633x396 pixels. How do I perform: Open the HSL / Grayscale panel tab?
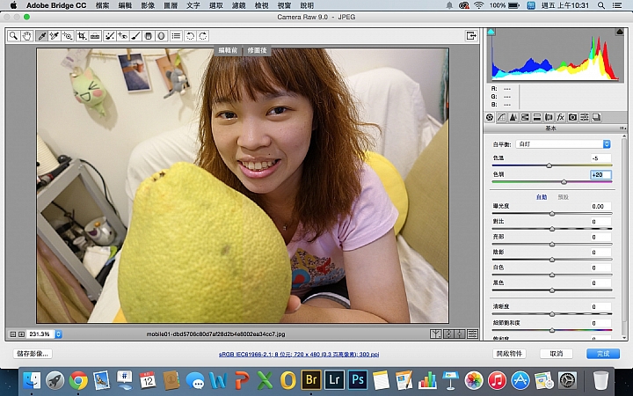point(525,117)
